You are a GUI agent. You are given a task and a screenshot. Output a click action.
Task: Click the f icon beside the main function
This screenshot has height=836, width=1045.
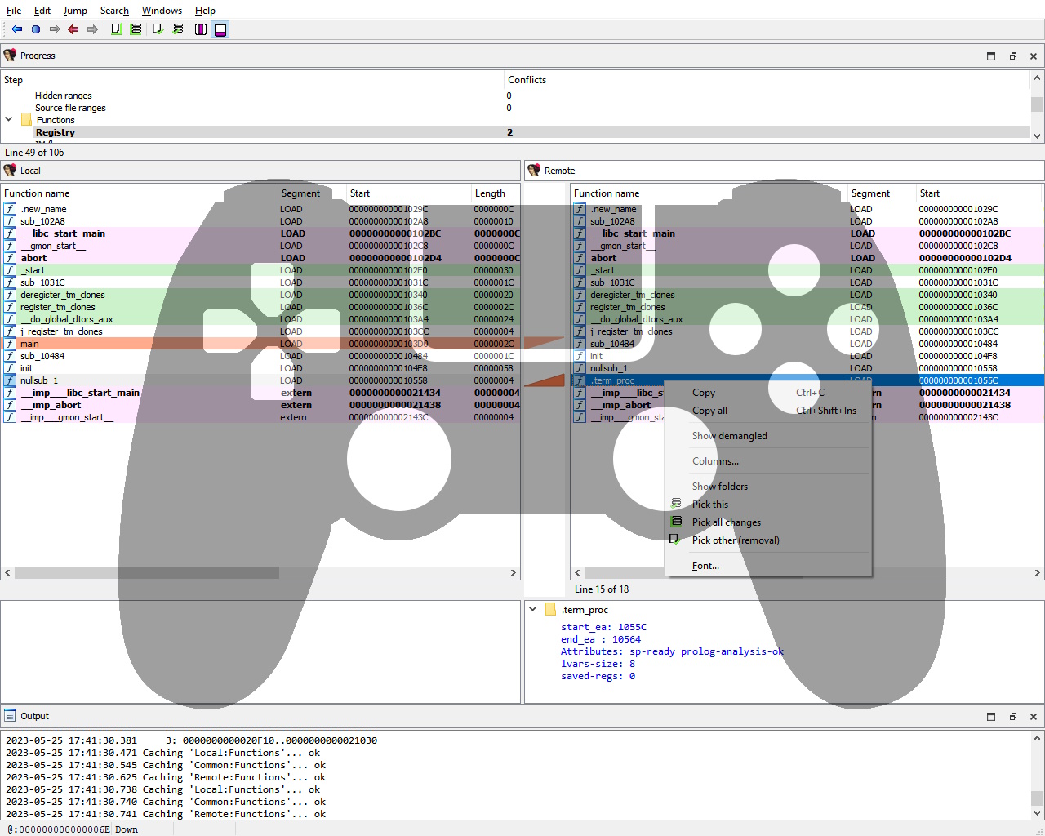coord(9,344)
